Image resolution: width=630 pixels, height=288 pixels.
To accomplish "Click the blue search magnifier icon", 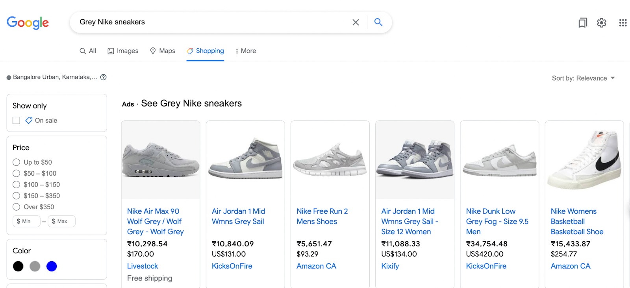I will [x=378, y=22].
